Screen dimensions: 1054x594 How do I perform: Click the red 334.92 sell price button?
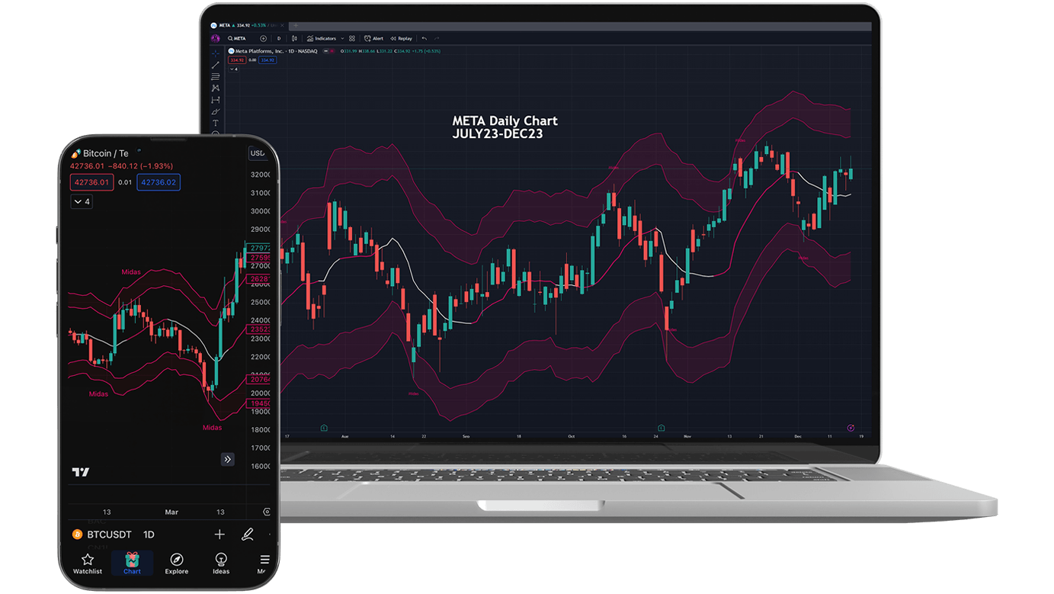click(237, 60)
